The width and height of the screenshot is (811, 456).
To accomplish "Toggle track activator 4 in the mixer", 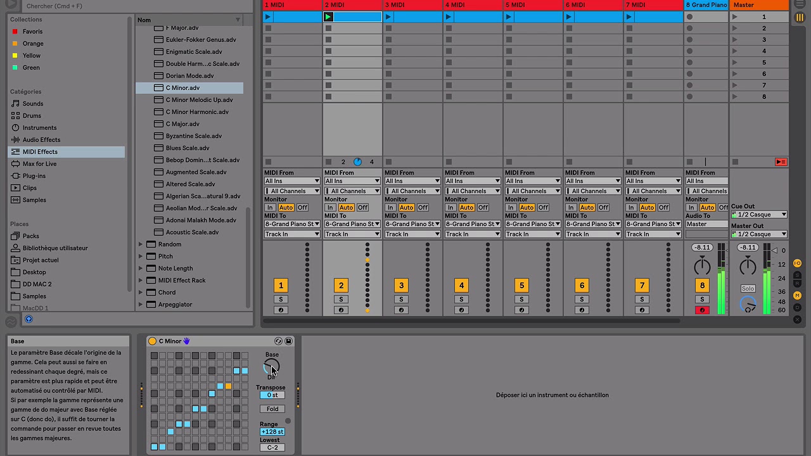I will coord(461,286).
